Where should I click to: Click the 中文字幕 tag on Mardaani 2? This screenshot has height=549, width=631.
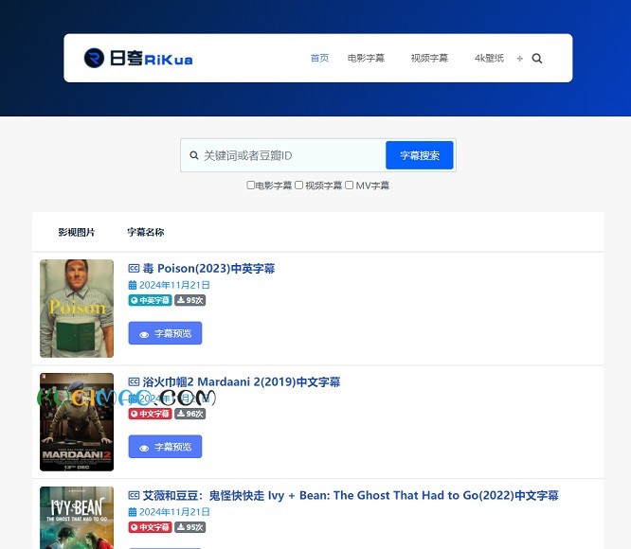(150, 414)
